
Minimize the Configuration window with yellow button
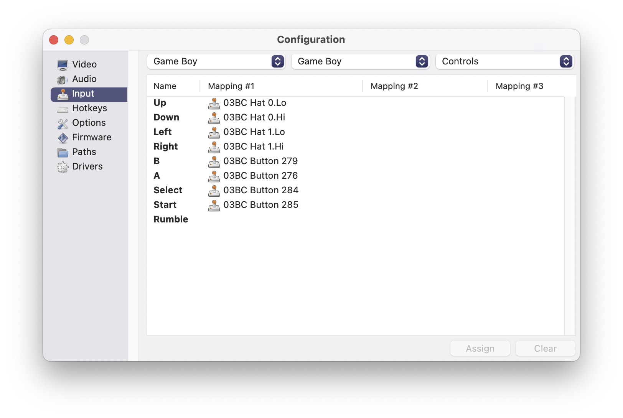pyautogui.click(x=69, y=40)
